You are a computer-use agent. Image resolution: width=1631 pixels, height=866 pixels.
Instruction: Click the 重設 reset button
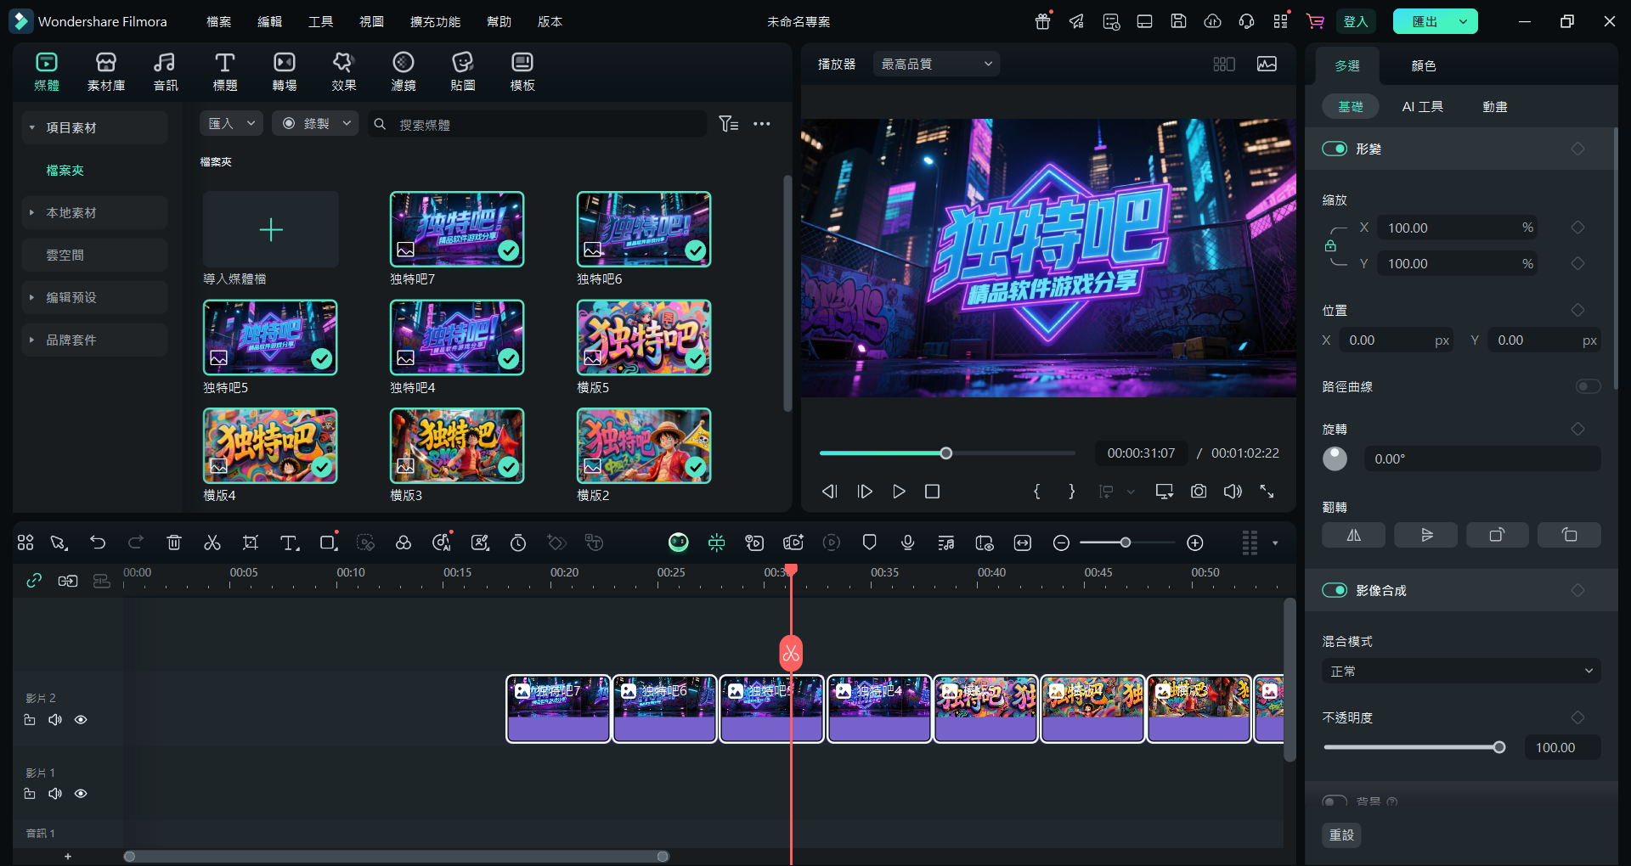tap(1341, 835)
